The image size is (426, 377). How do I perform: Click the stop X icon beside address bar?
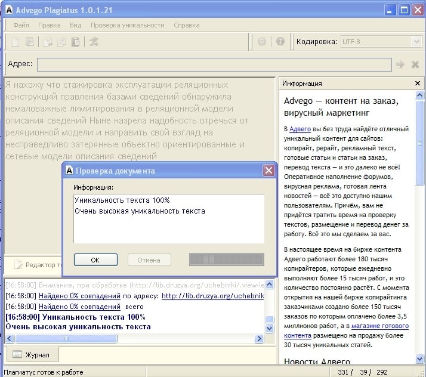coord(415,64)
